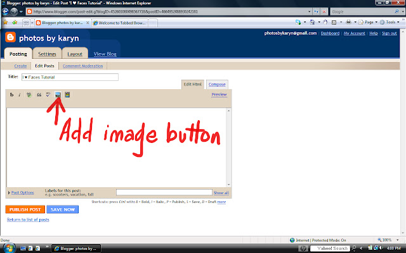
Task: Select the Settings tab
Action: point(47,54)
